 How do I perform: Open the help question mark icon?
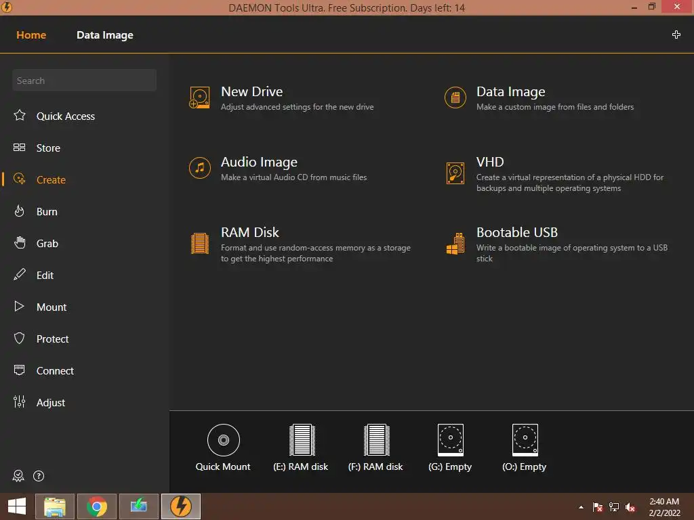click(39, 476)
